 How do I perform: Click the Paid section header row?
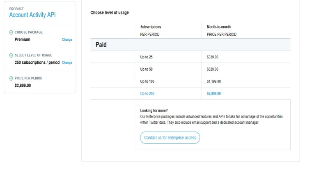tap(190, 45)
